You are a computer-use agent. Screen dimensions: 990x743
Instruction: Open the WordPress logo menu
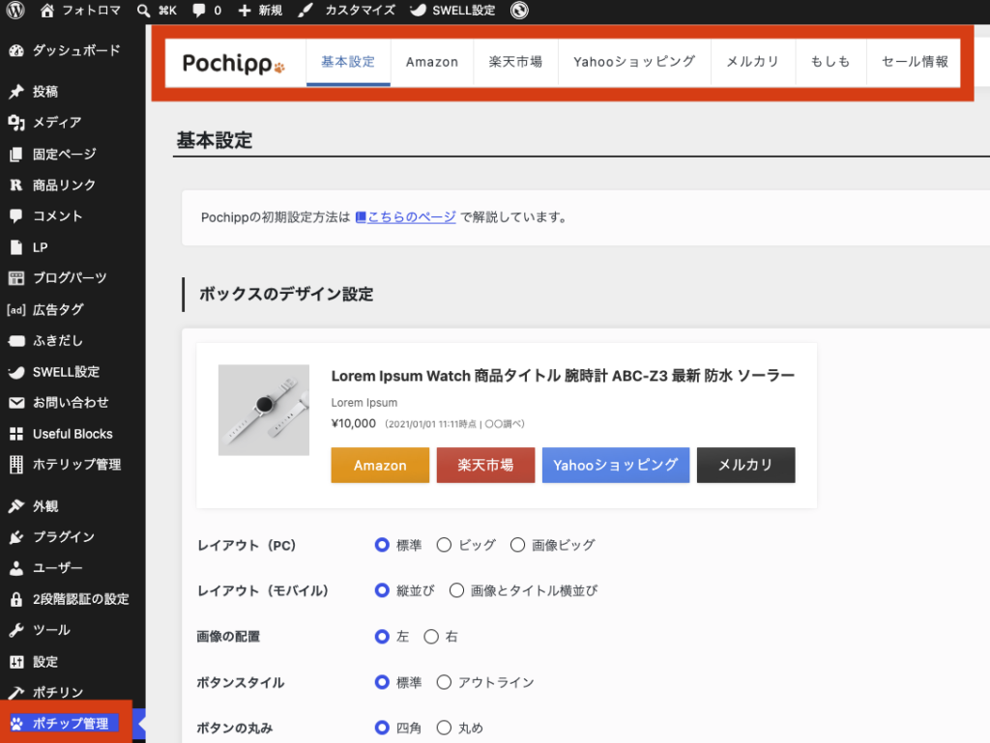(15, 10)
